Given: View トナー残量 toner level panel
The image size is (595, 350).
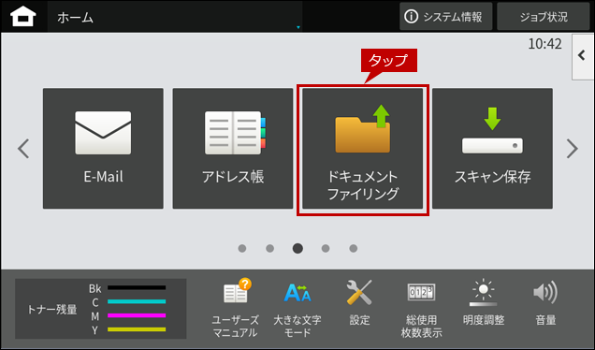Looking at the screenshot, I should (x=100, y=309).
